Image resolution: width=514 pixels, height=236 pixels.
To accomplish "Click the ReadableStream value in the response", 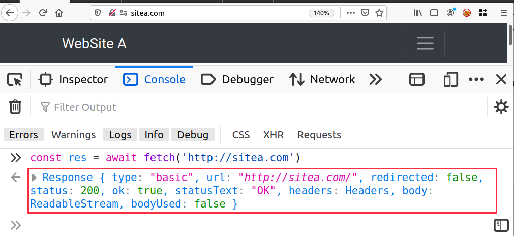I will click(x=74, y=204).
